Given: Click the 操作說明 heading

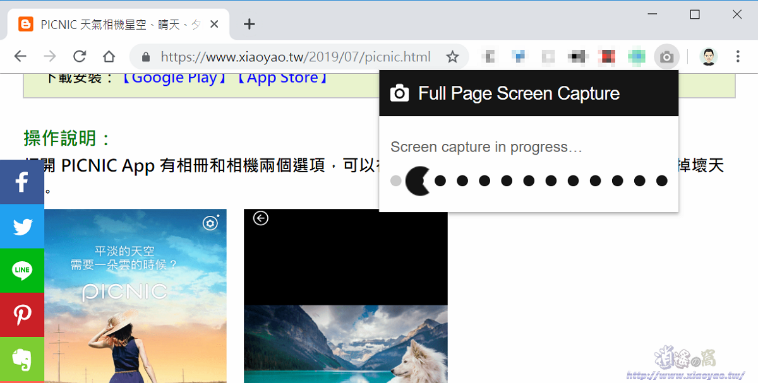Looking at the screenshot, I should 68,138.
